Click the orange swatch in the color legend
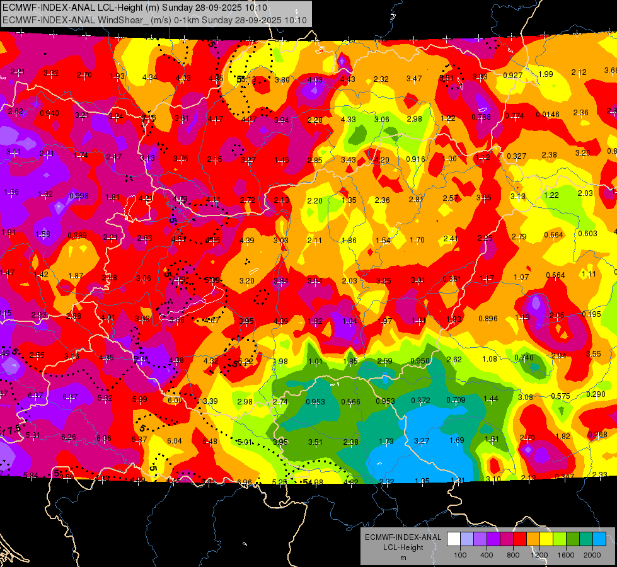Screen dimensions: 617x567 click(x=533, y=539)
